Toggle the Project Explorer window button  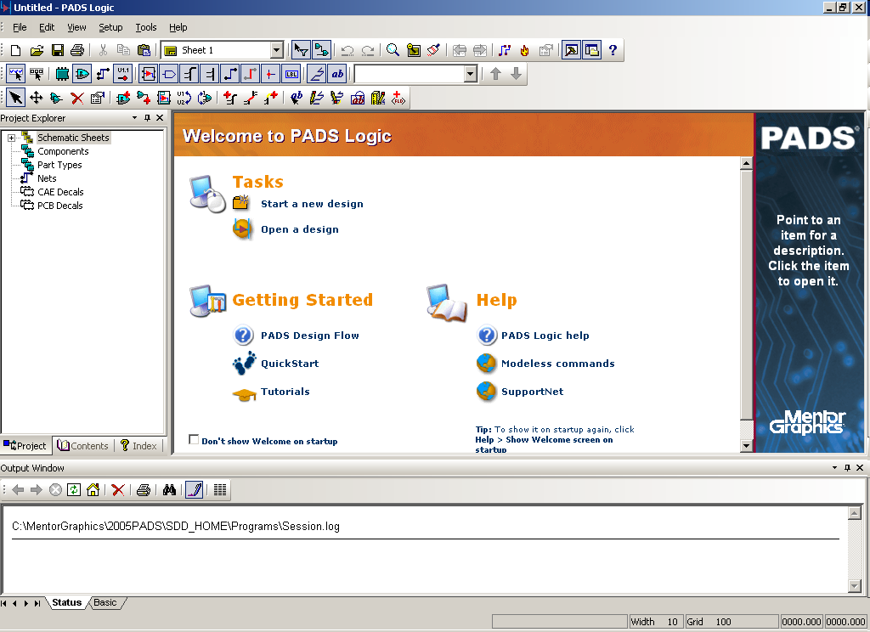pyautogui.click(x=592, y=50)
